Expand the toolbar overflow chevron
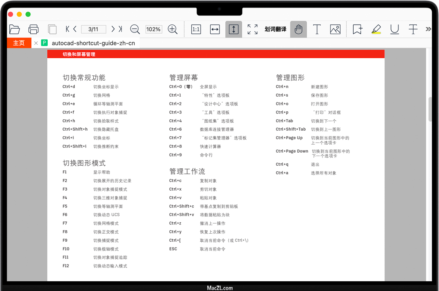 [x=428, y=29]
